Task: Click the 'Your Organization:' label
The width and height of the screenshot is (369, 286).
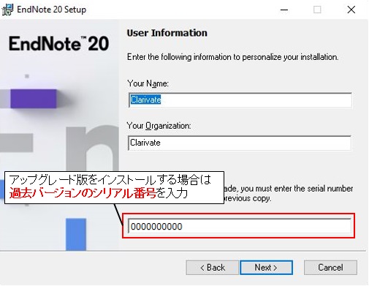Action: (159, 126)
